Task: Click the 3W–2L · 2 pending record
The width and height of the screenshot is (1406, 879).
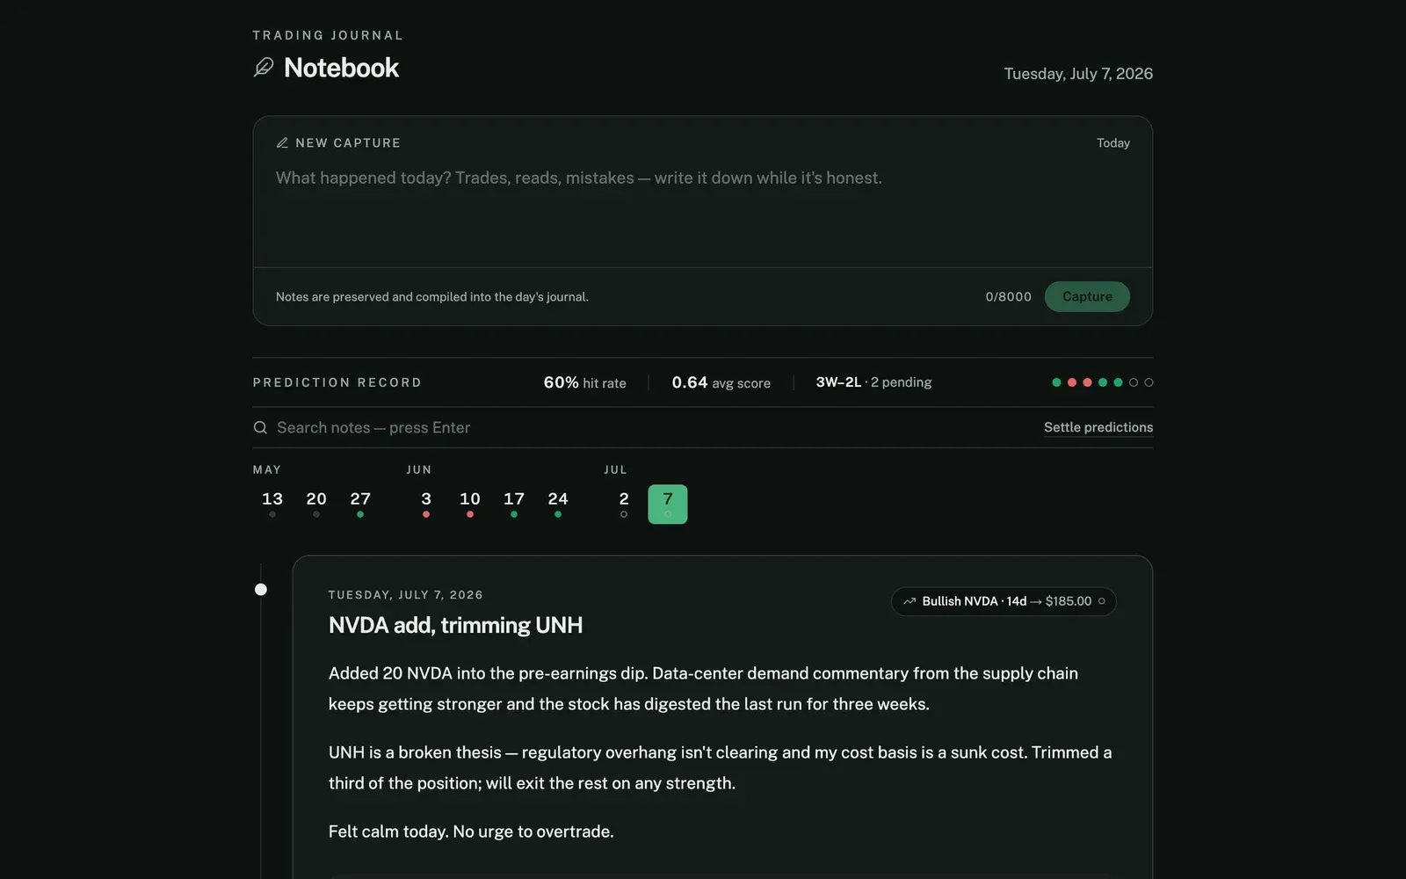Action: [873, 382]
